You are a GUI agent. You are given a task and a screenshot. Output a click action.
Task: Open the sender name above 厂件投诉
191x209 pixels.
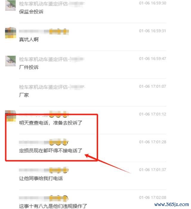pyautogui.click(x=52, y=59)
